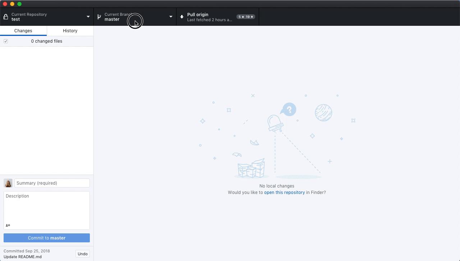Click the green macOS maximize window button
The height and width of the screenshot is (261, 460).
(x=19, y=4)
